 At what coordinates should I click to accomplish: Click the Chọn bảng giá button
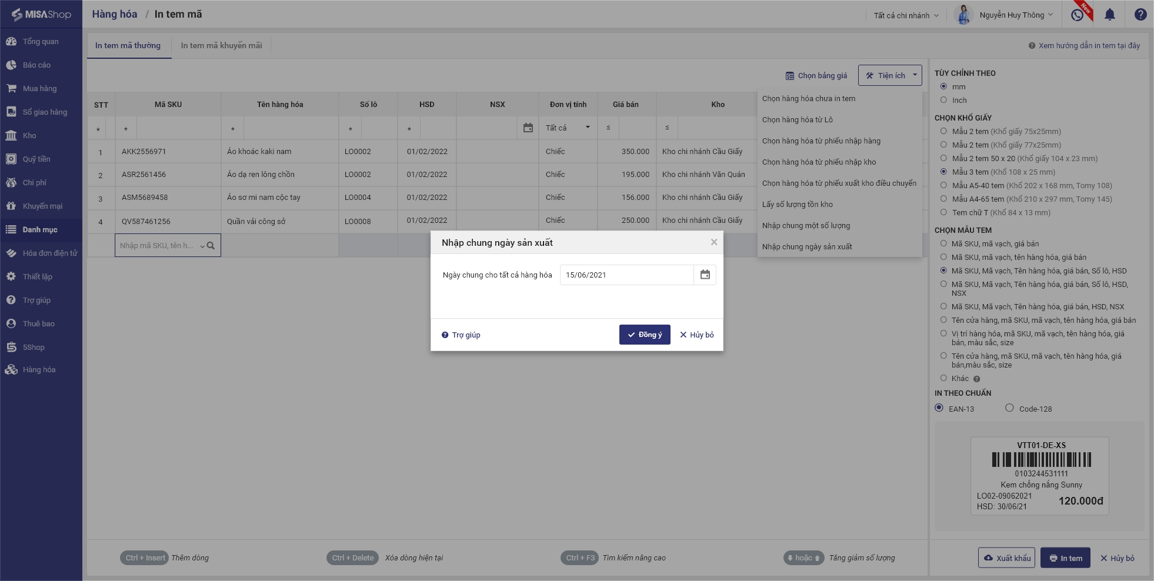816,75
